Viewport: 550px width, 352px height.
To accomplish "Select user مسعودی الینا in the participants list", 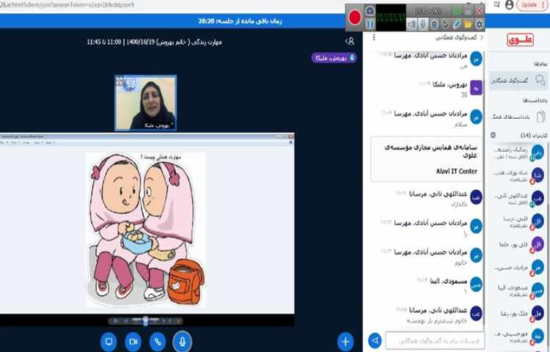I will 518,290.
